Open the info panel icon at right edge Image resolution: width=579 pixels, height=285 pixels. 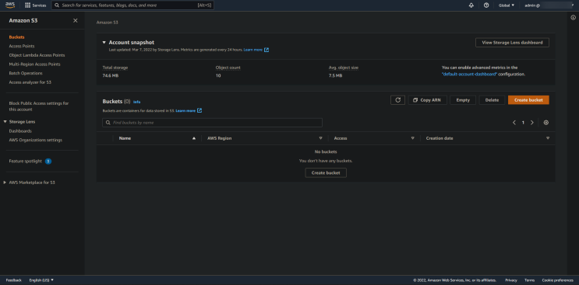click(x=573, y=18)
